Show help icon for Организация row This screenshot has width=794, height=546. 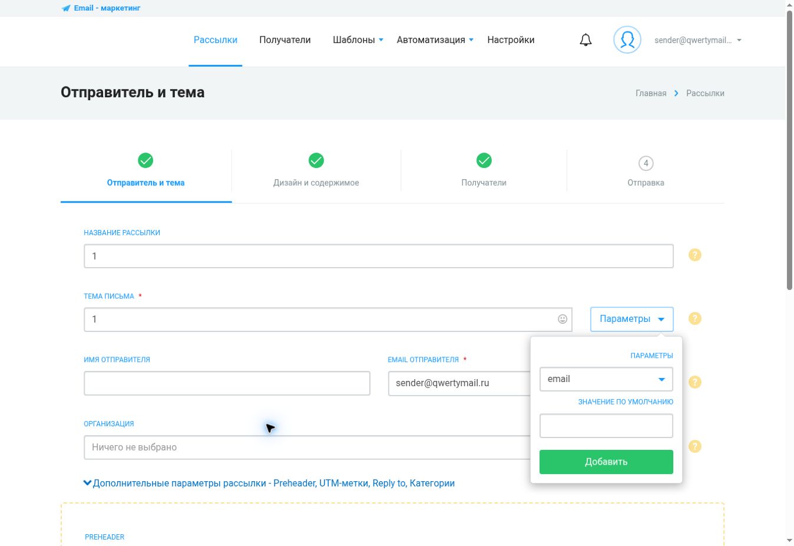pos(695,446)
